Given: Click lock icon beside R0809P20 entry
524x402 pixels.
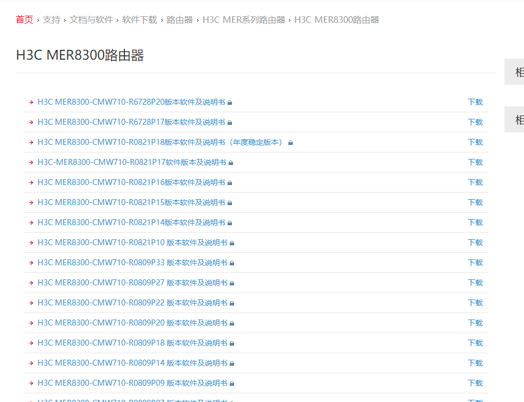Looking at the screenshot, I should (x=232, y=323).
